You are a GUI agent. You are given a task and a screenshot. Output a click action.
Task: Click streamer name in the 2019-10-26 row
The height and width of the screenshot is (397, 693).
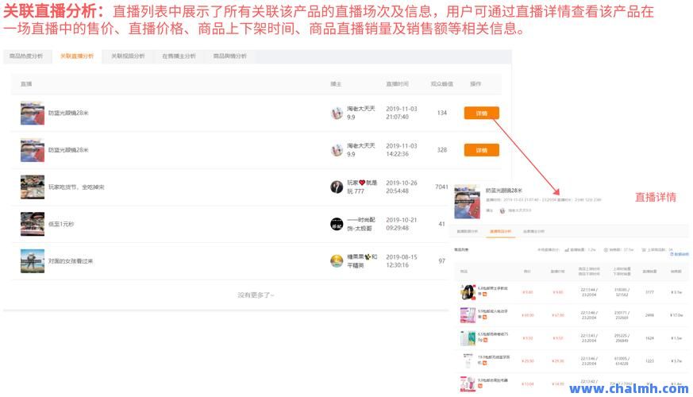[361, 187]
